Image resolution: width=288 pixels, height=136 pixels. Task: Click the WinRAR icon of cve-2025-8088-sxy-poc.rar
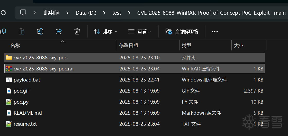click(x=9, y=69)
